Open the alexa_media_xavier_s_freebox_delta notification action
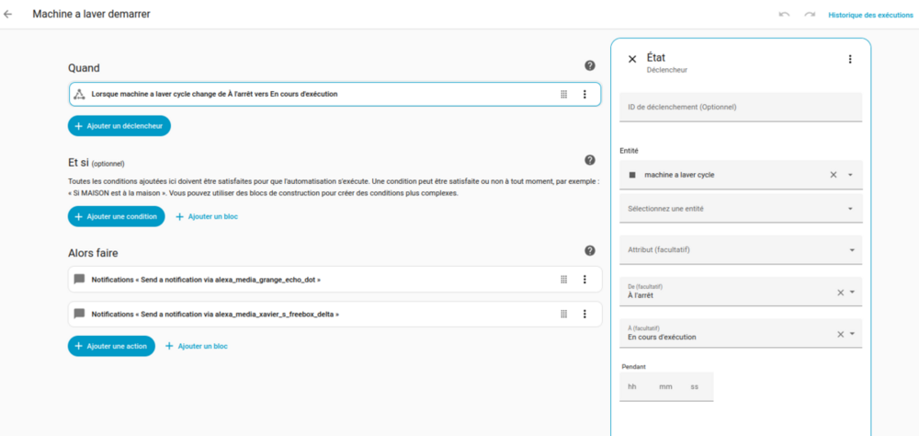The width and height of the screenshot is (919, 436). pos(335,314)
